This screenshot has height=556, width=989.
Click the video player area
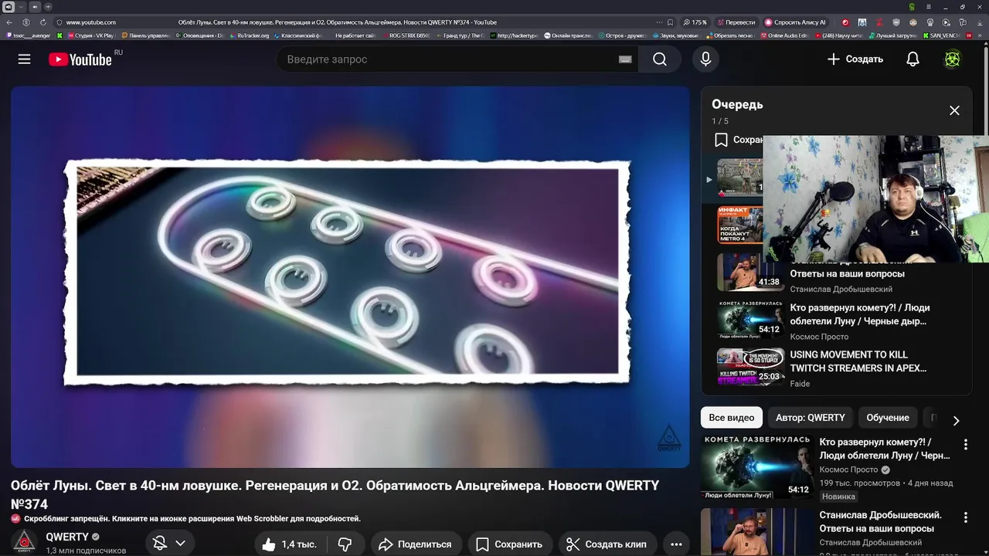pos(350,276)
